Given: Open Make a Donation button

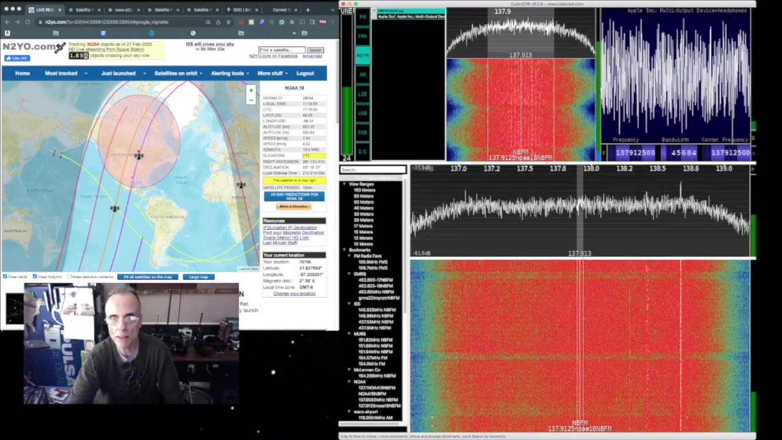Looking at the screenshot, I should [x=294, y=207].
